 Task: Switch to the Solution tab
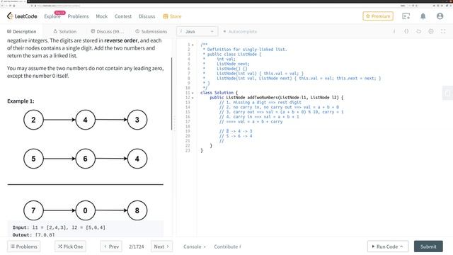click(x=65, y=31)
